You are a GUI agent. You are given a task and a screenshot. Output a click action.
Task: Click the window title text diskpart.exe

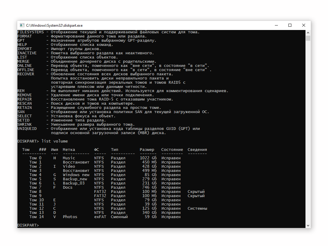[54, 25]
